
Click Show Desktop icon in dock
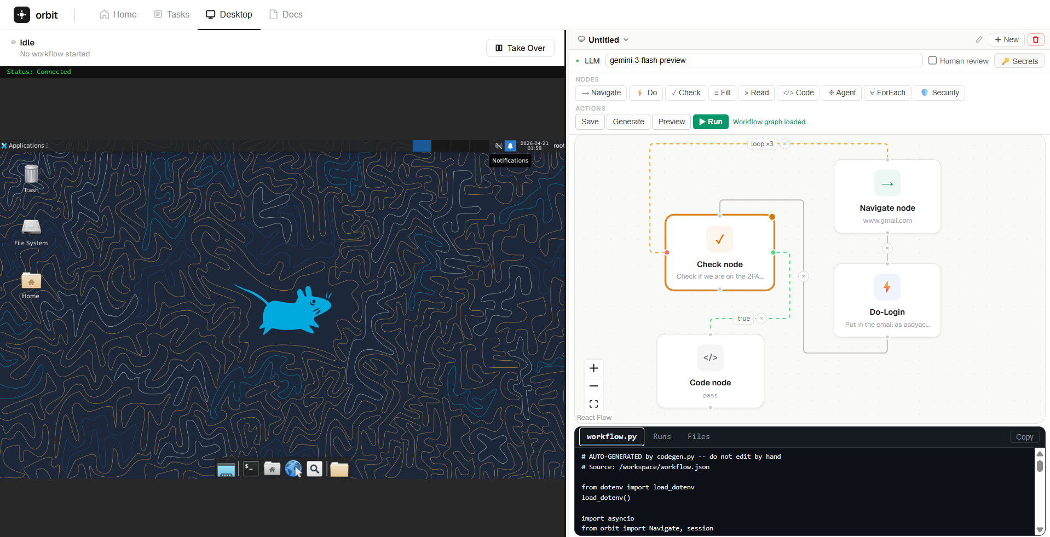[x=226, y=469]
